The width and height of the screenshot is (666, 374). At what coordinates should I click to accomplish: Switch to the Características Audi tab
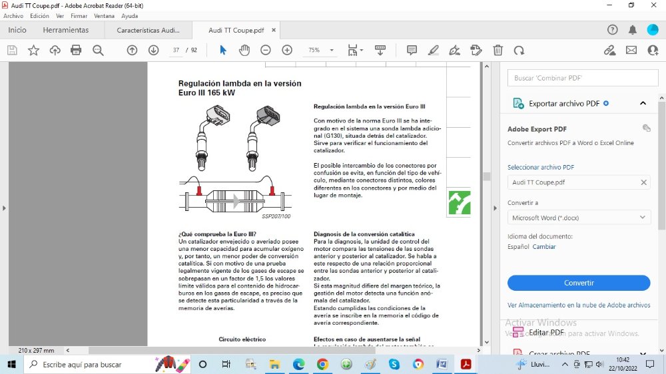(x=148, y=30)
